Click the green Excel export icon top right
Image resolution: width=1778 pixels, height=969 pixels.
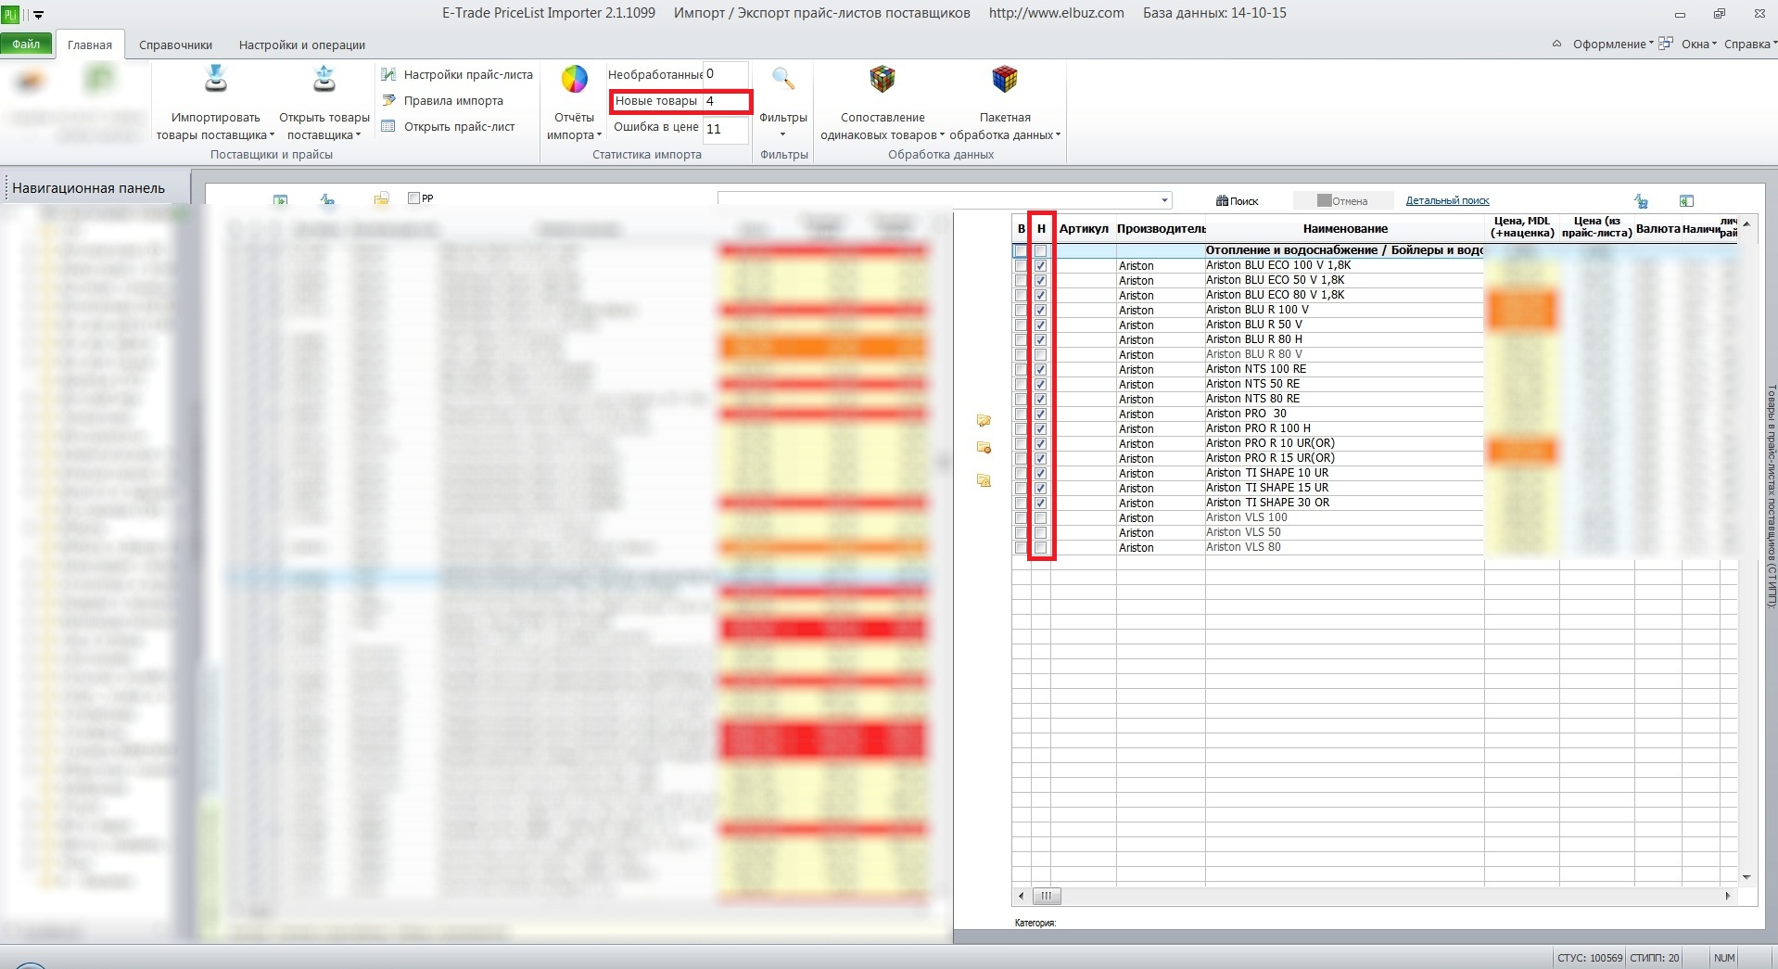coord(1686,200)
